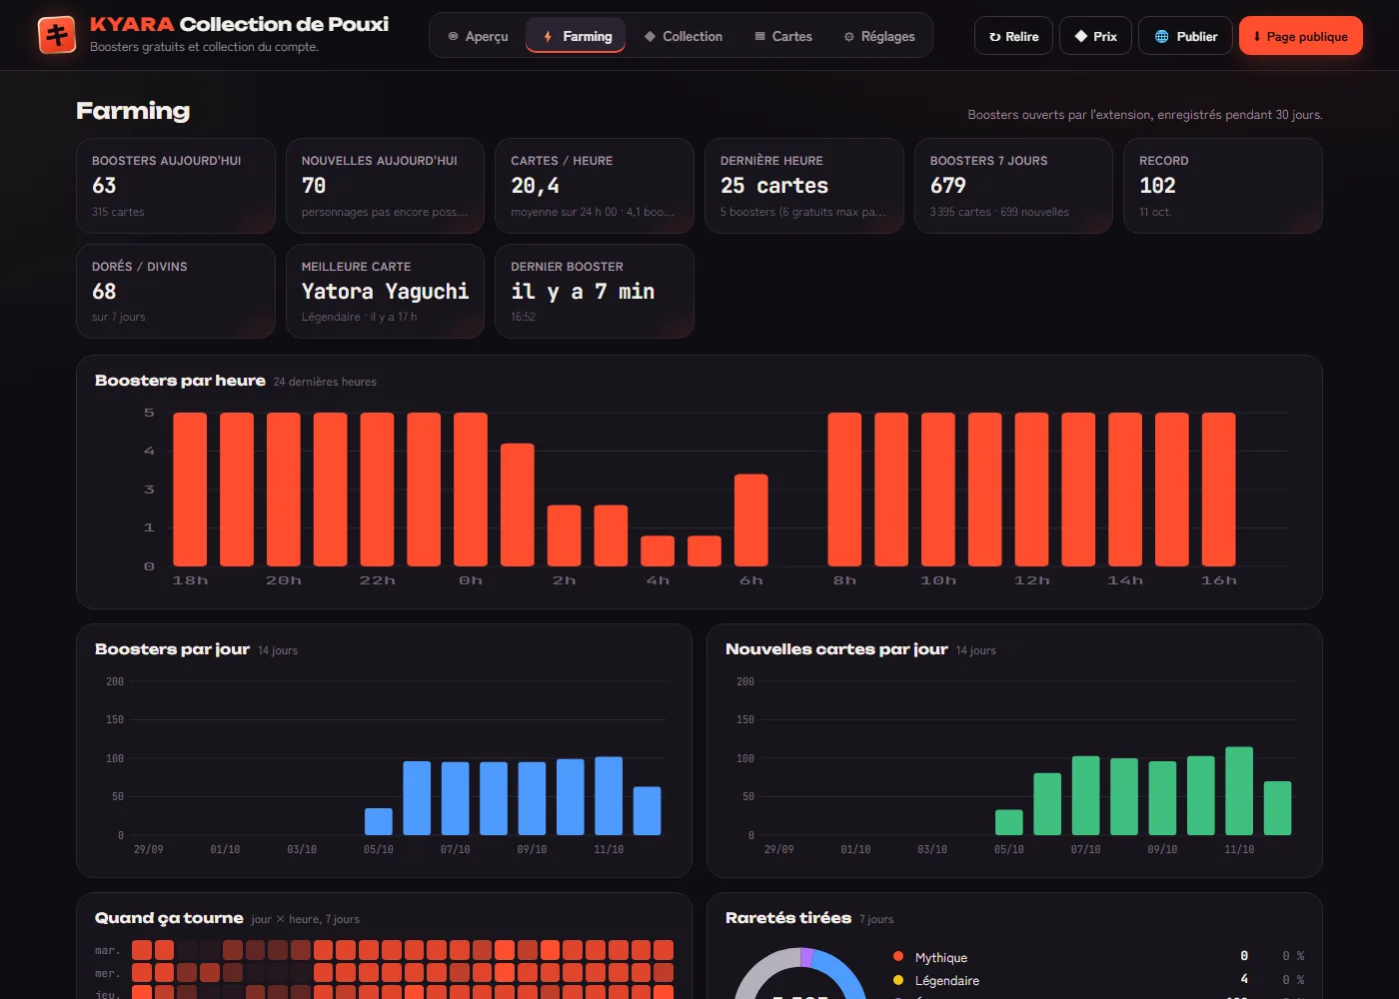Click 'il y a 7 min' text
Screen dimensions: 1399x999
pos(583,292)
